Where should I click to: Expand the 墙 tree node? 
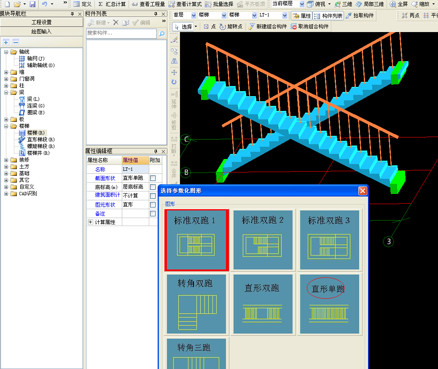pyautogui.click(x=6, y=73)
